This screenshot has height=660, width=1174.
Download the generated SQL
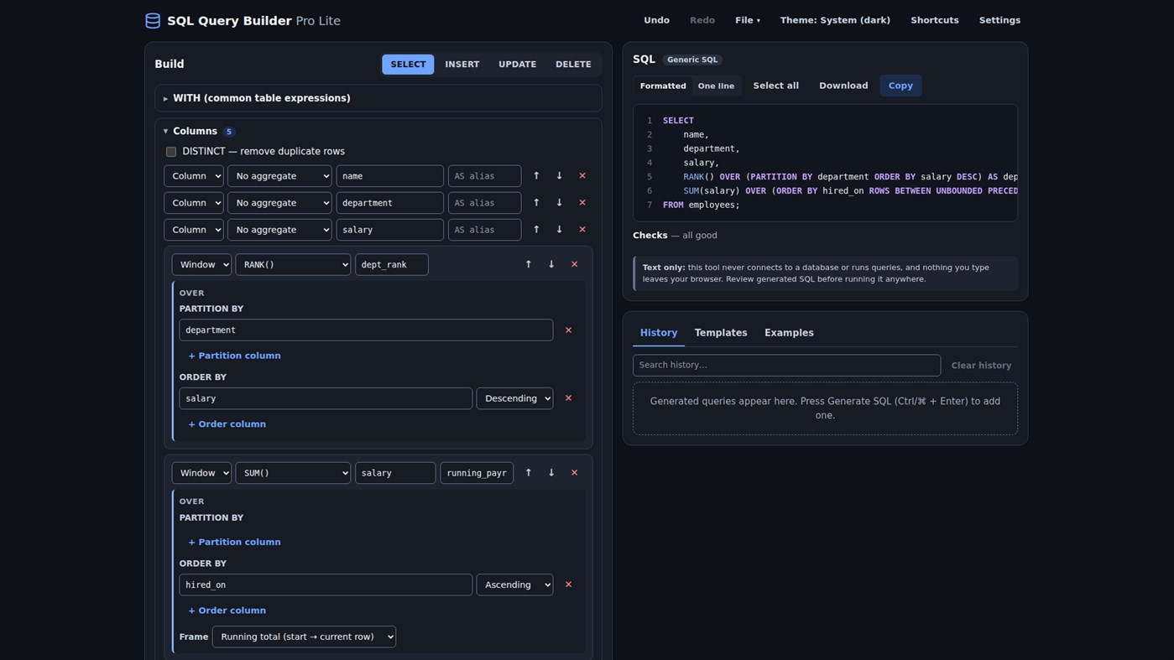(x=843, y=86)
